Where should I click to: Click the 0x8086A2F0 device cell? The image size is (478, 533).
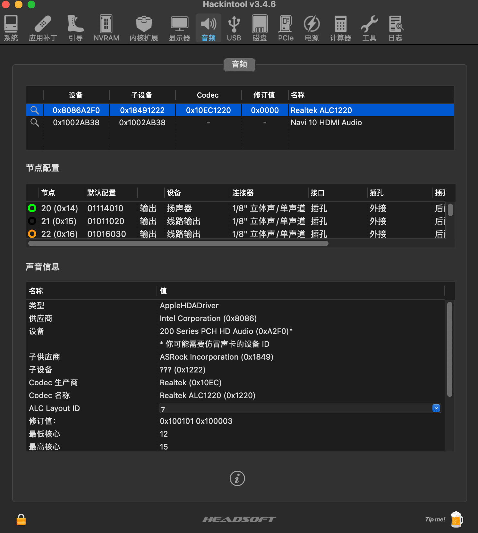(x=76, y=110)
